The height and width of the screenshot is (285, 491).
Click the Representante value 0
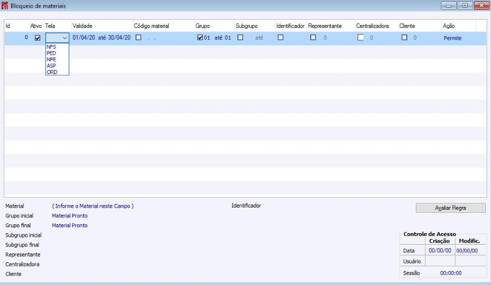click(325, 38)
